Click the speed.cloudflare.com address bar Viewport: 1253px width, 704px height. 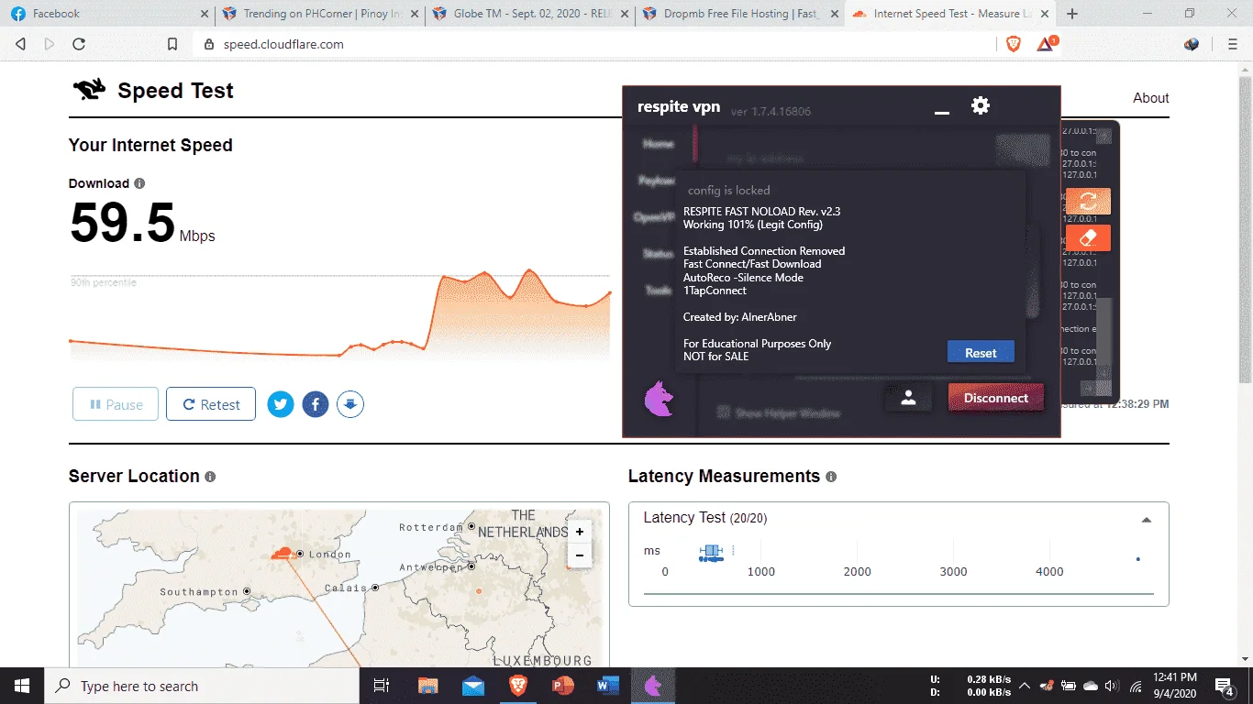[594, 44]
